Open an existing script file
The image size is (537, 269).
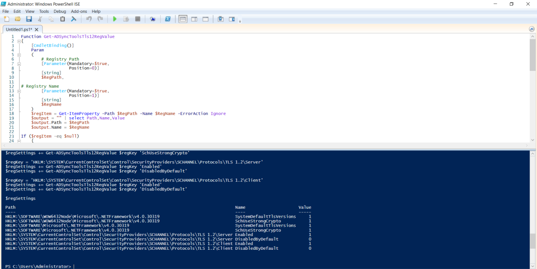pyautogui.click(x=18, y=19)
